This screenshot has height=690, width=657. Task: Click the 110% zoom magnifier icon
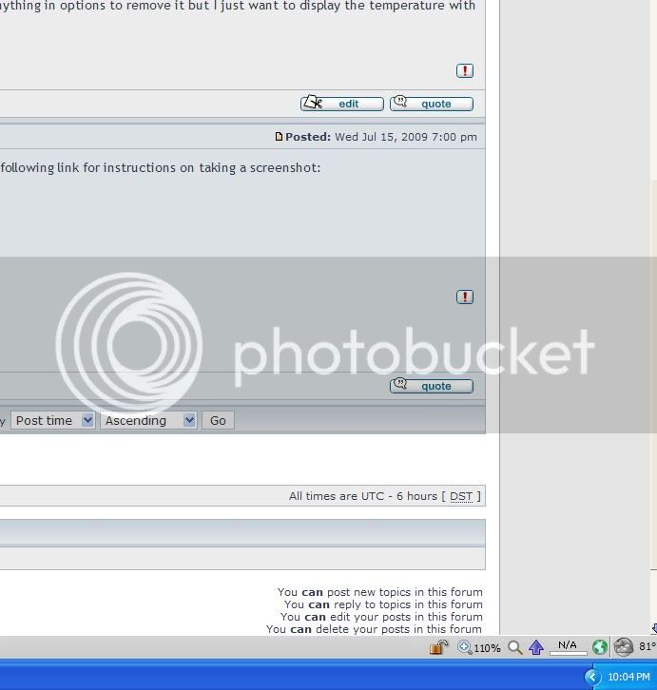(x=466, y=647)
